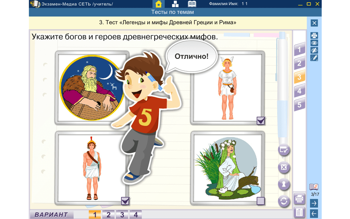This screenshot has width=350, height=219.
Task: Select variant 4
Action: 136,215
